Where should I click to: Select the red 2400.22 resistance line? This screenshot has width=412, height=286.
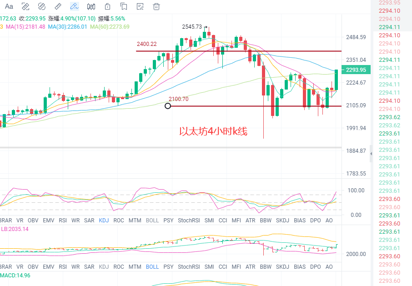tap(236, 51)
